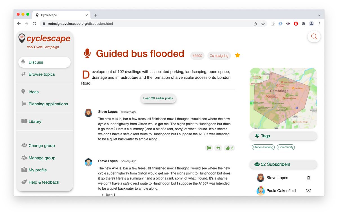
Task: Click Steve Lopes in subscribers list
Action: pyautogui.click(x=277, y=178)
